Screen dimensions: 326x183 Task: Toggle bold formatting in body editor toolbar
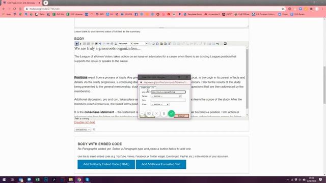(76, 44)
